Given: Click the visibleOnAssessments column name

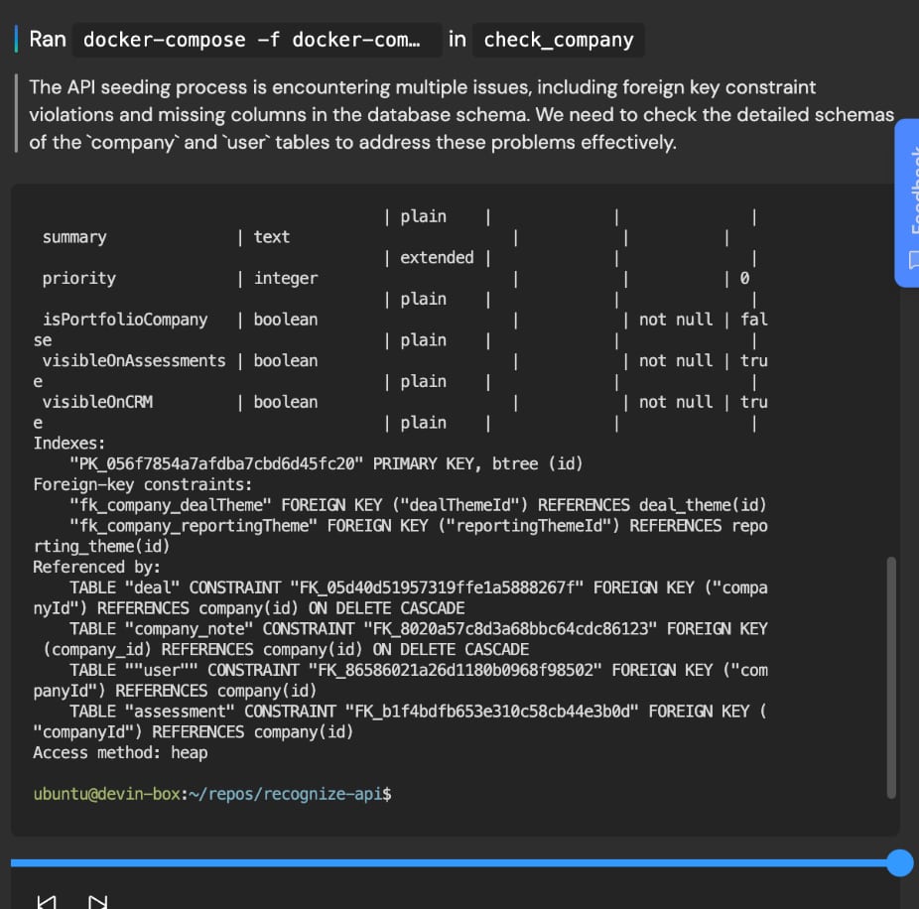Looking at the screenshot, I should 134,360.
